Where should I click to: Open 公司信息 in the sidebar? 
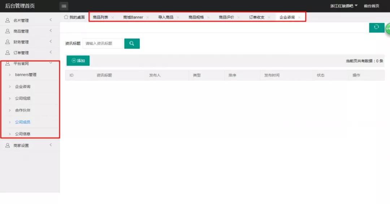(x=23, y=134)
